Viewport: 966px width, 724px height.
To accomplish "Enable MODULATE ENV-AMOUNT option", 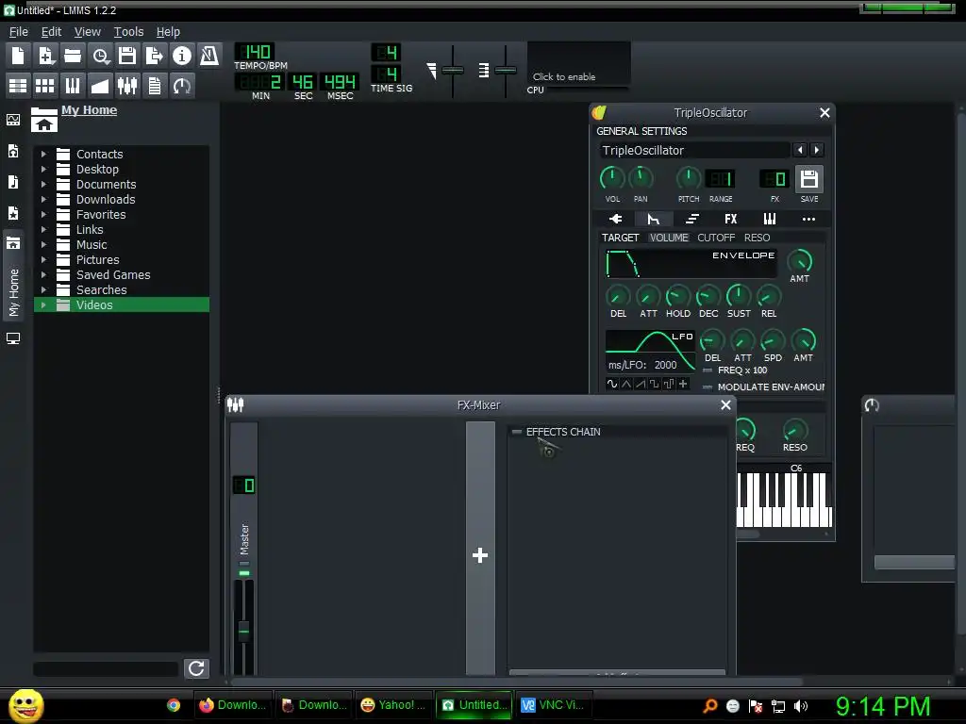I will coord(708,387).
